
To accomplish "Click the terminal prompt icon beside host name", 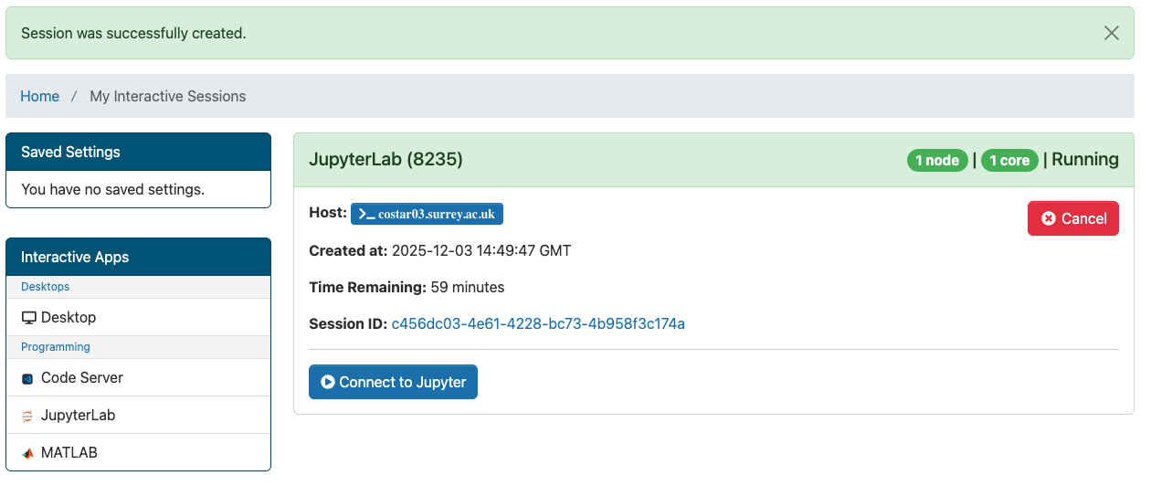I will point(366,214).
